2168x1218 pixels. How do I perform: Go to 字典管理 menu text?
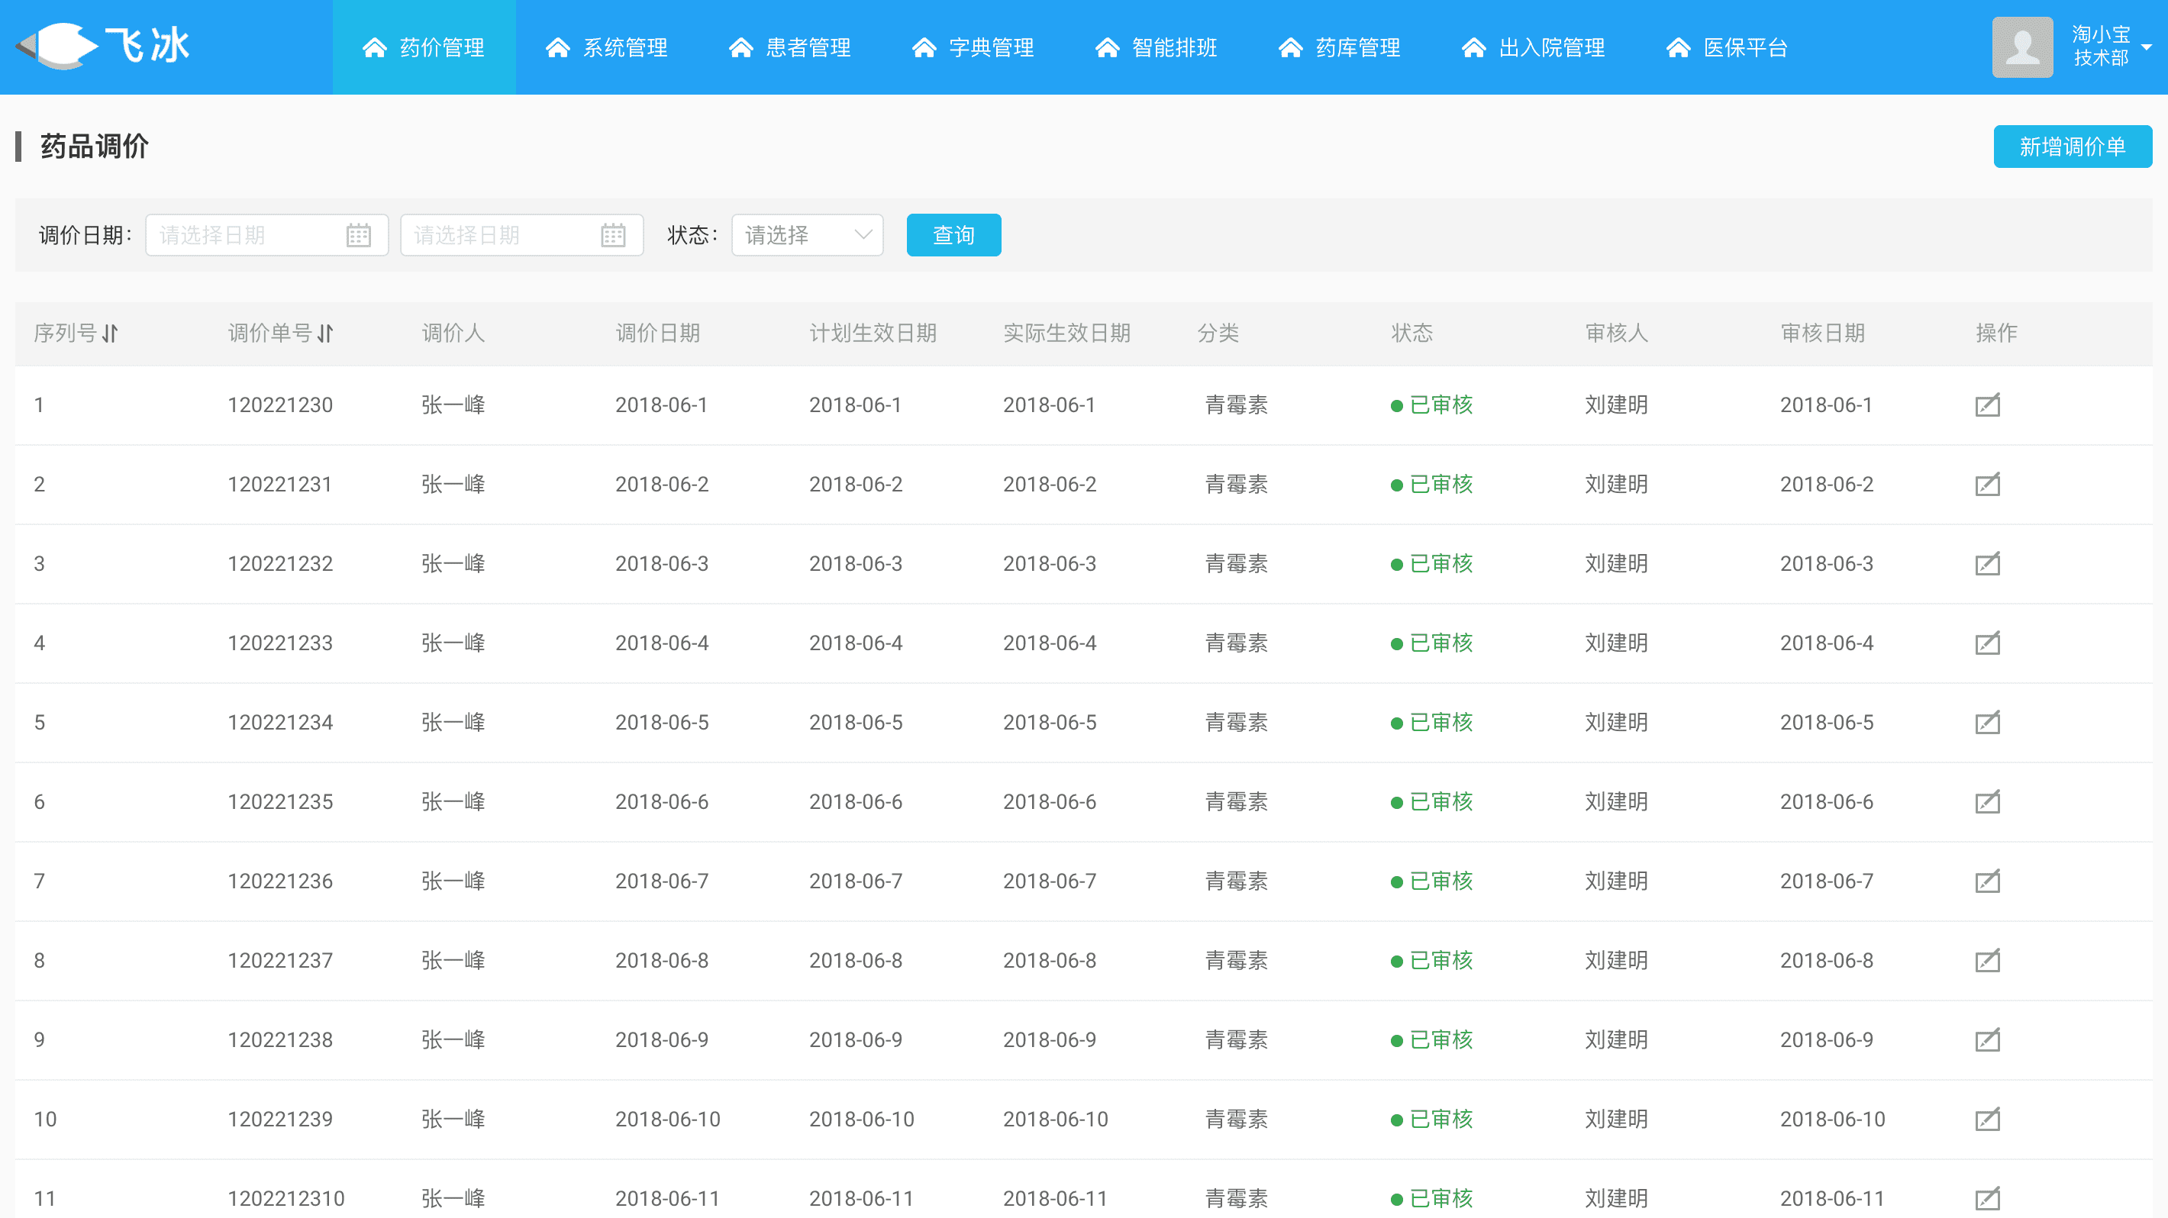[992, 47]
